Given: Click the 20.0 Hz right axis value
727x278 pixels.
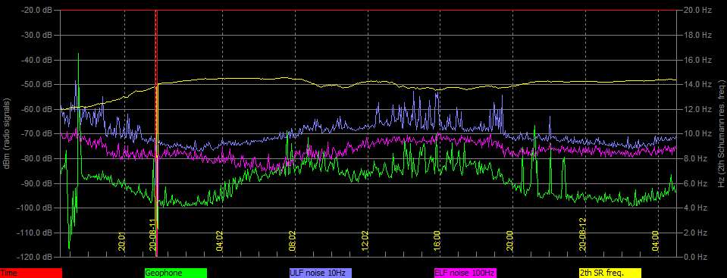Looking at the screenshot, I should click(x=697, y=10).
